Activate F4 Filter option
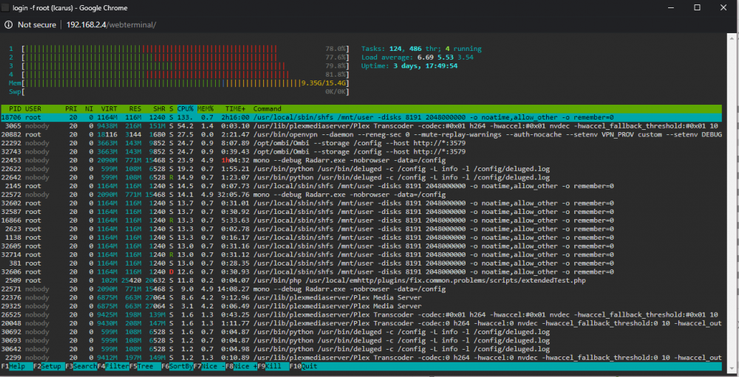The width and height of the screenshot is (739, 377). [x=112, y=366]
